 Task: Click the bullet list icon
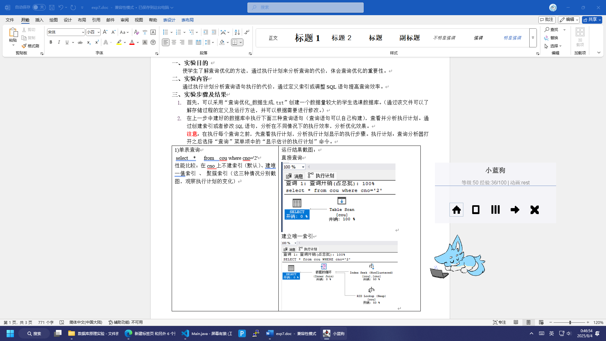point(165,32)
